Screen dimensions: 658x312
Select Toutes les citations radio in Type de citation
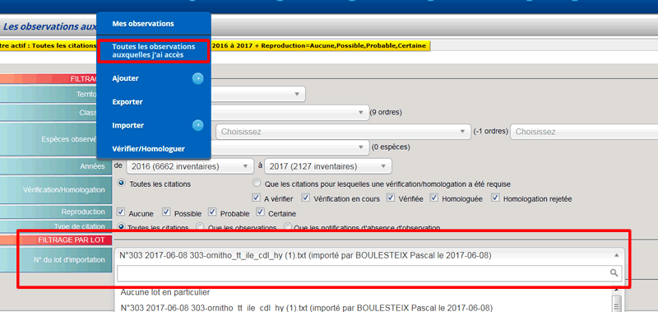(122, 226)
